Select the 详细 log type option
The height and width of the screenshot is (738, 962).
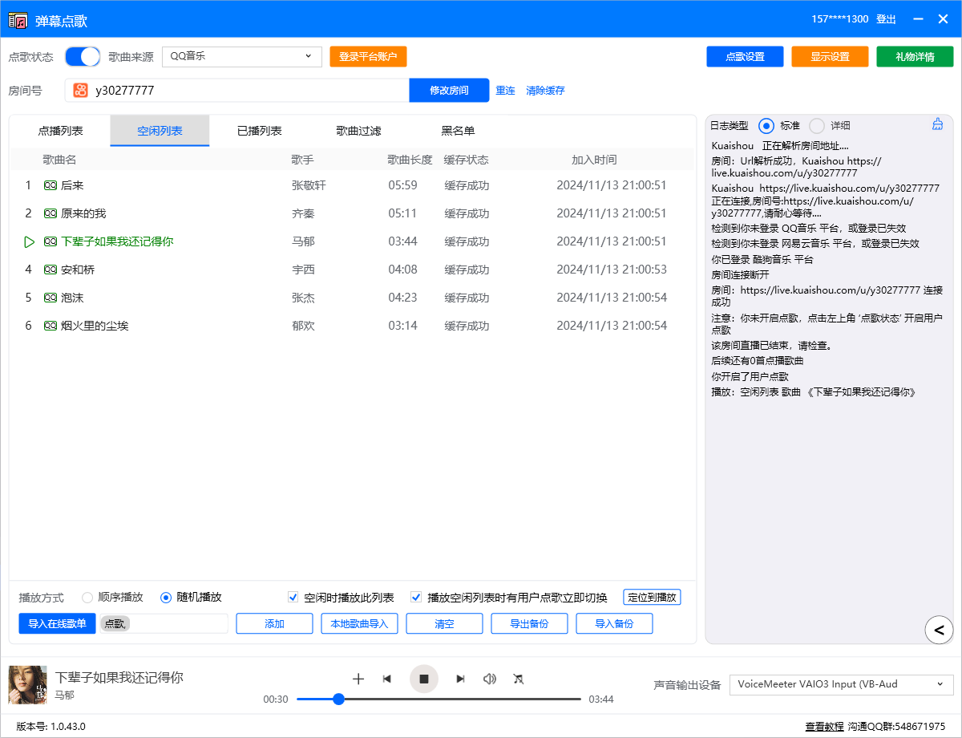coord(817,126)
